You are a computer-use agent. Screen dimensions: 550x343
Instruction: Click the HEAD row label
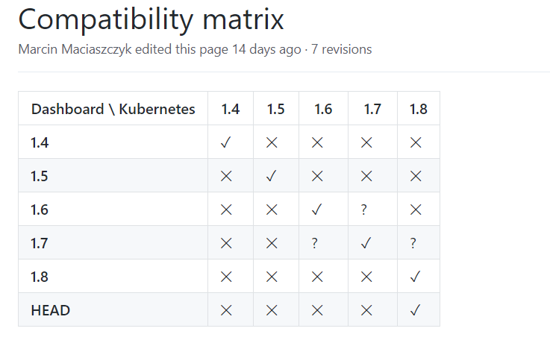tap(51, 310)
